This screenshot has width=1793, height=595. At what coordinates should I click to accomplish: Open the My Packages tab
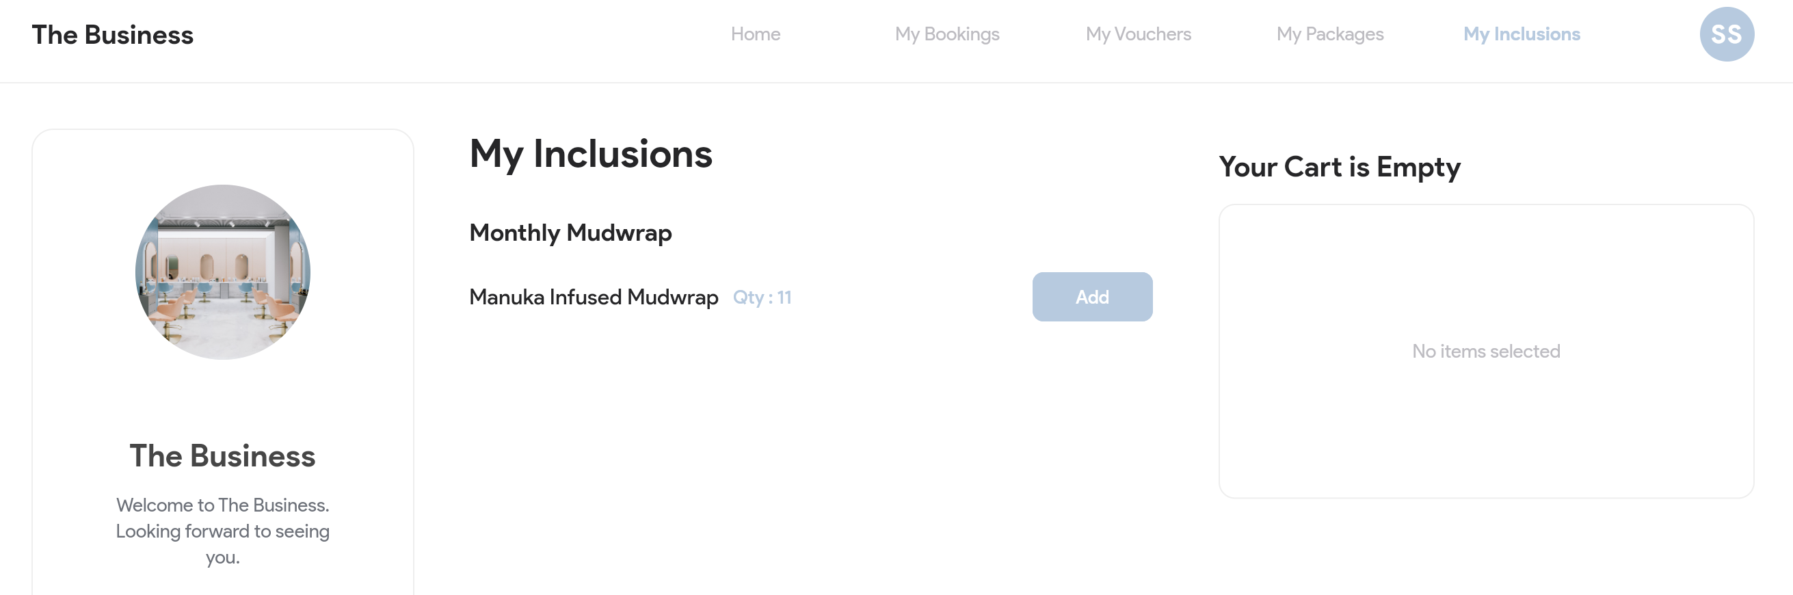1329,34
